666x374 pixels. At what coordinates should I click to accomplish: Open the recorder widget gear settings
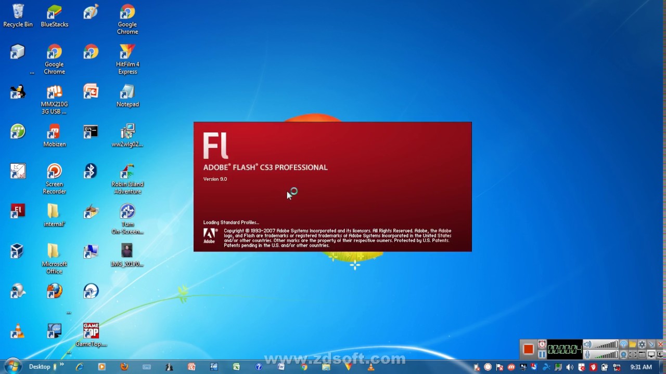click(x=642, y=344)
